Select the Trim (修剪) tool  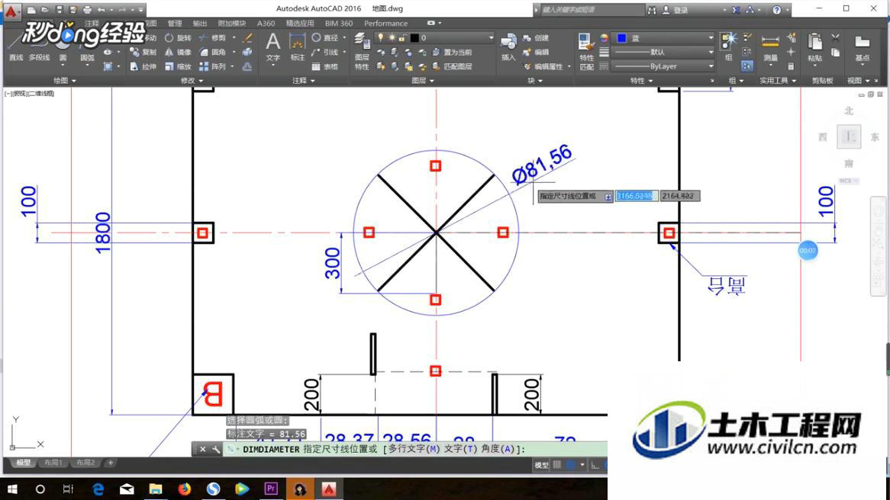click(212, 38)
